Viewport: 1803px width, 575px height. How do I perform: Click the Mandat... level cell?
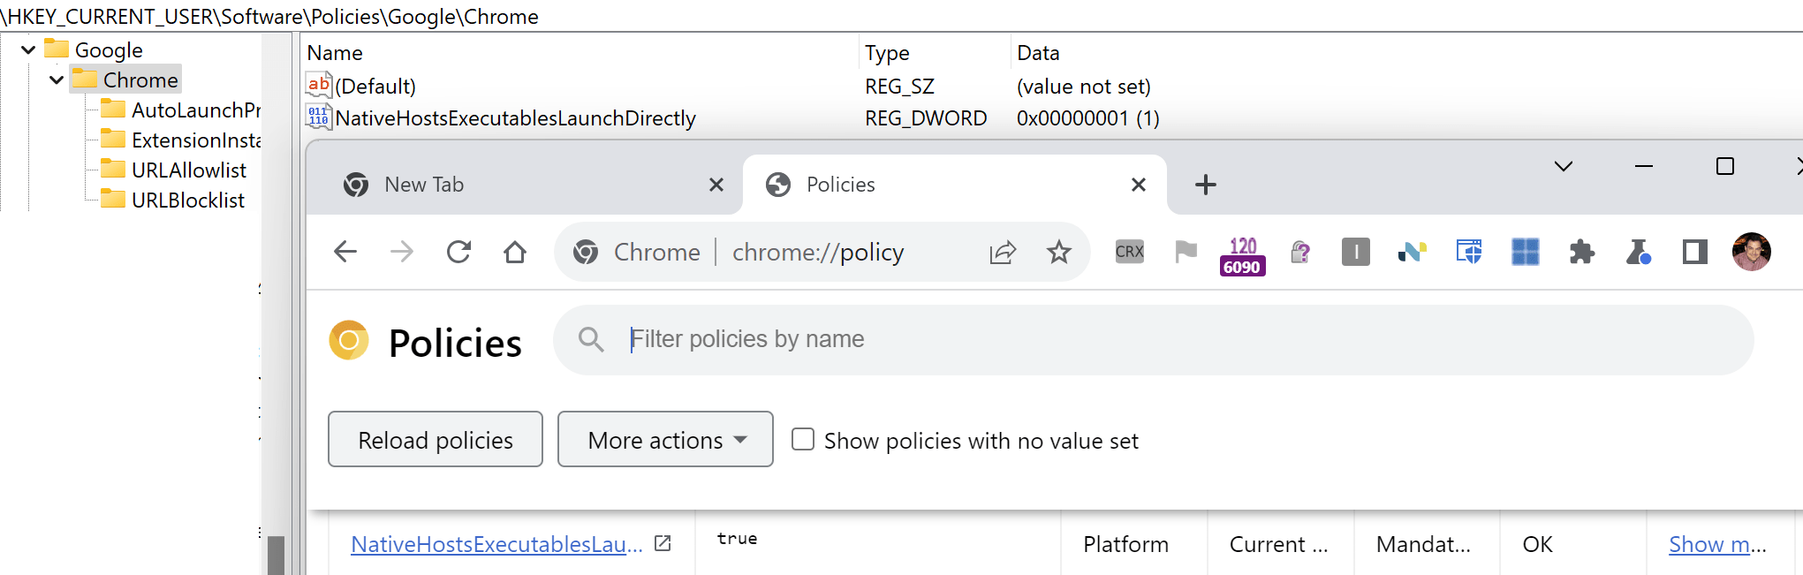[x=1423, y=544]
